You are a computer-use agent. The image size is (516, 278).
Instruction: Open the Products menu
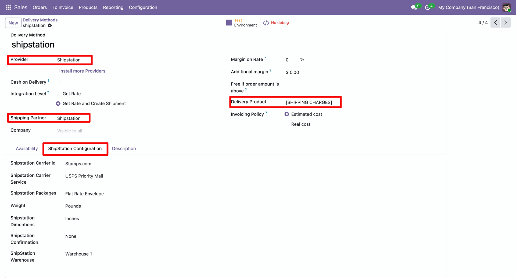pyautogui.click(x=88, y=7)
